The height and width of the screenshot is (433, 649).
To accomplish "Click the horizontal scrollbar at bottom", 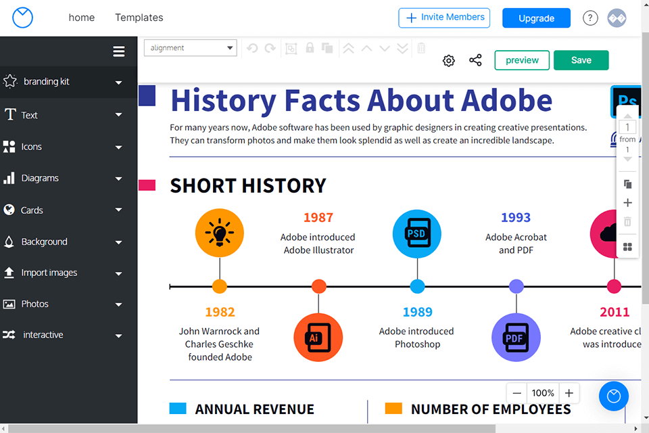I will click(x=251, y=428).
